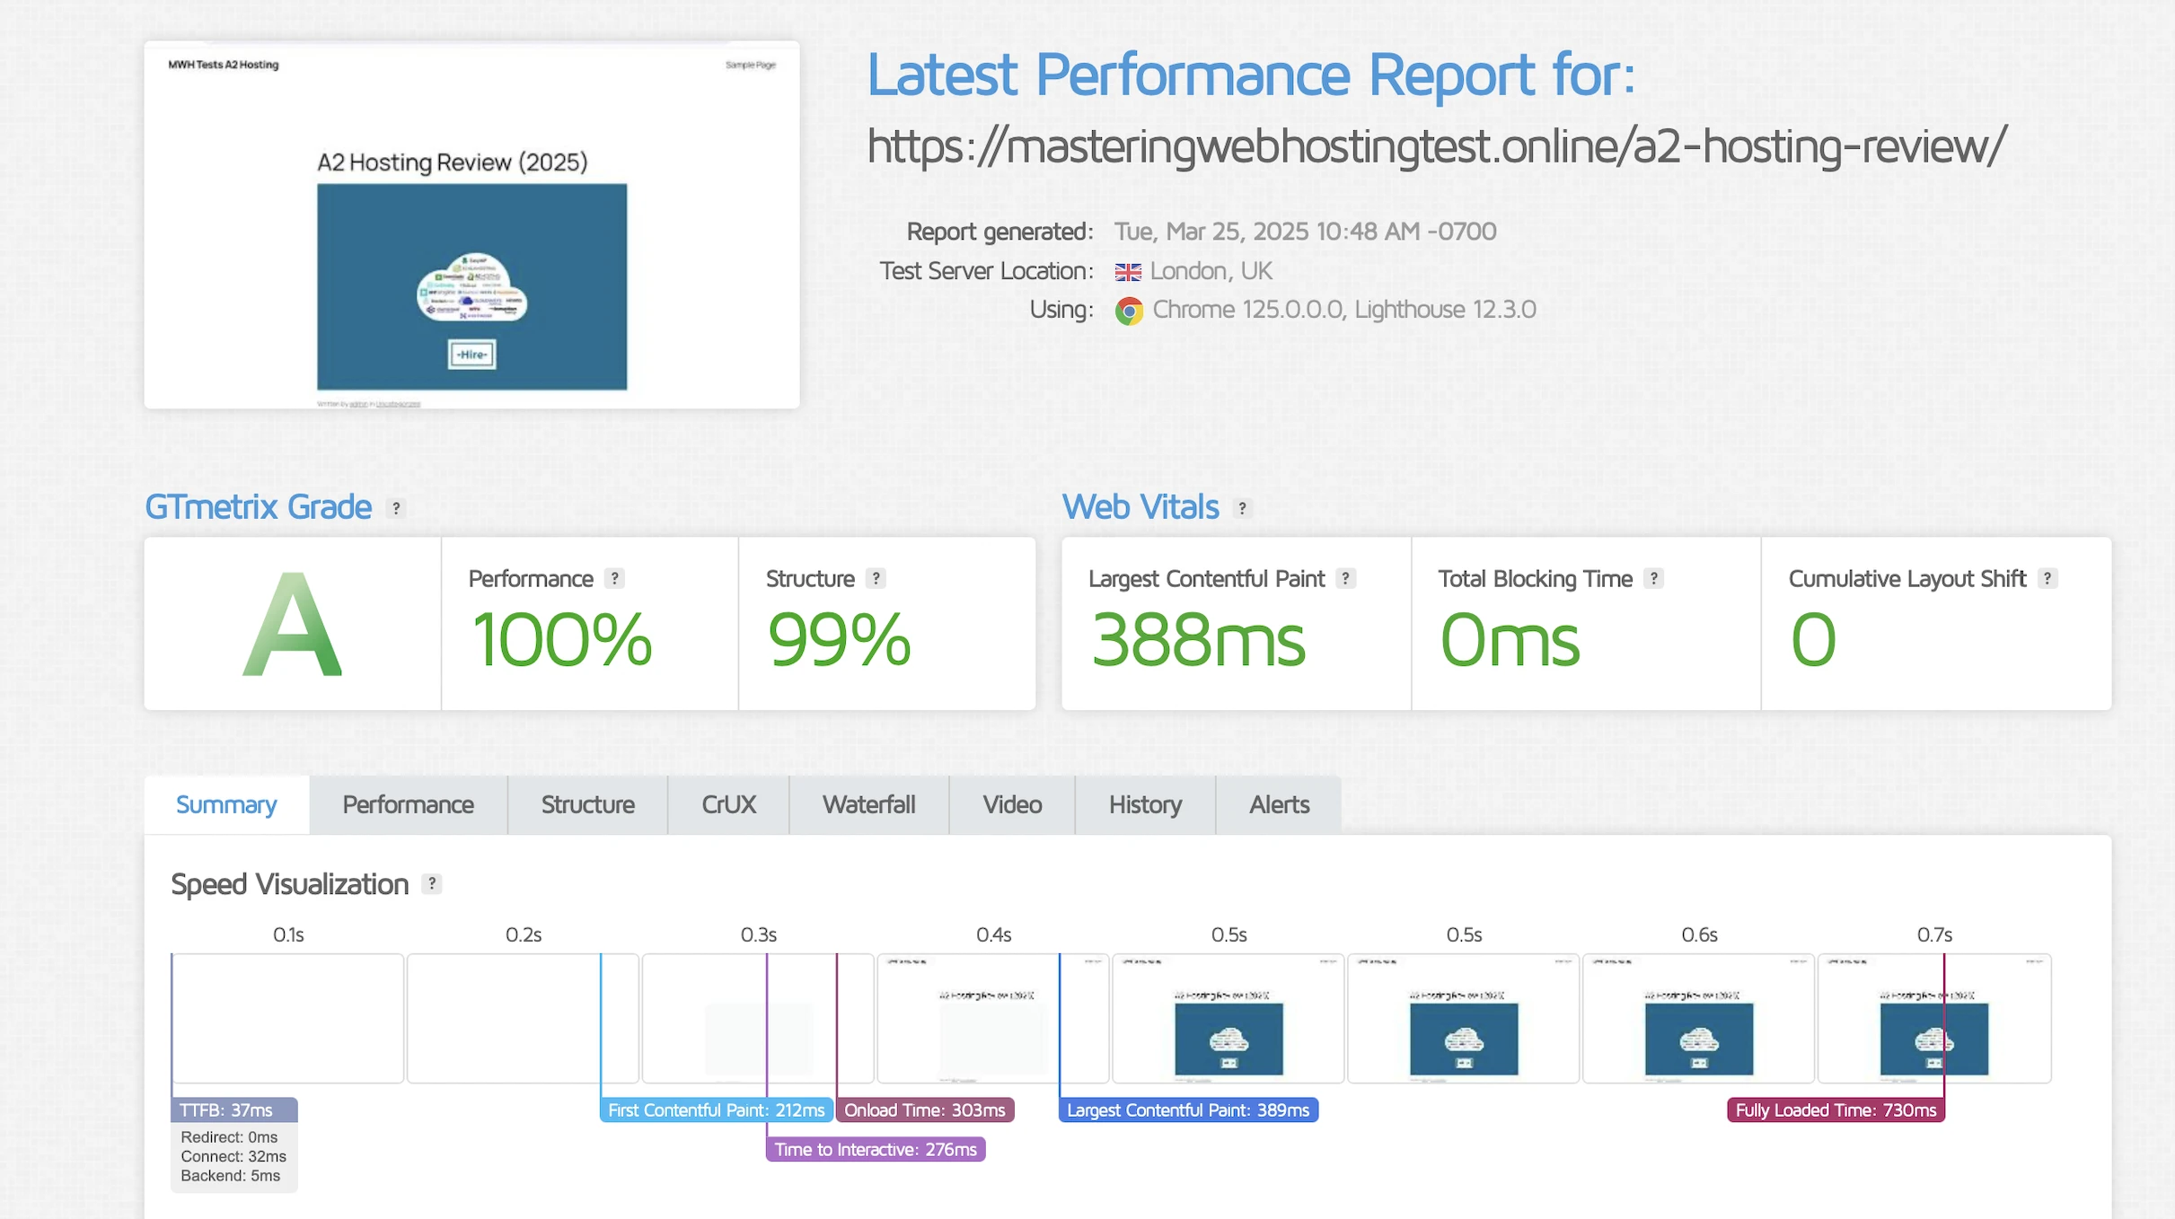2175x1219 pixels.
Task: Click the 0.4s filmstrip frame
Action: (x=992, y=1018)
